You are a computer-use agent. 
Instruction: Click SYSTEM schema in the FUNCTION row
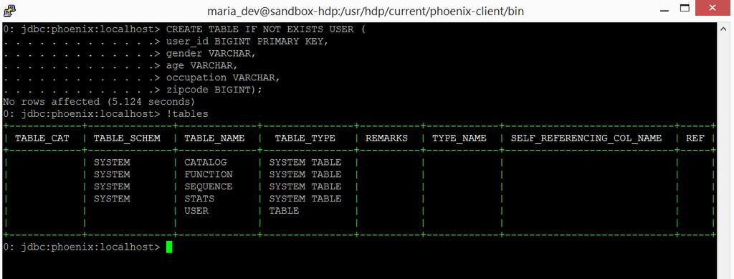[112, 174]
